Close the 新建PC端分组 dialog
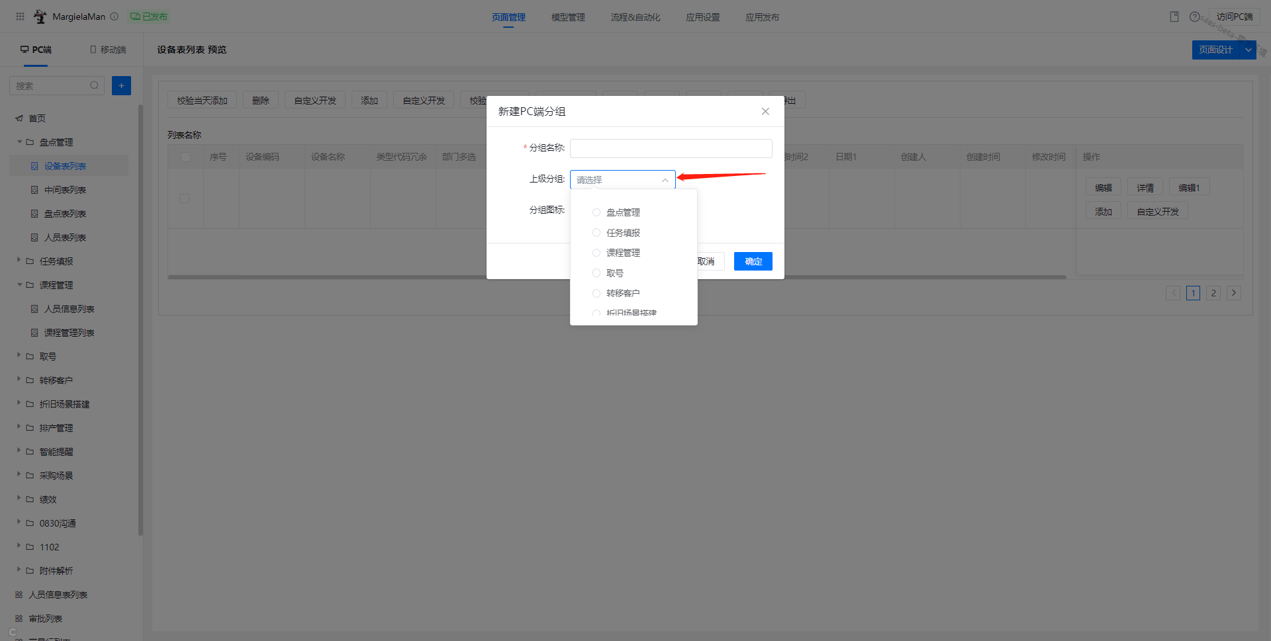Screen dimensions: 1271x641 pos(765,111)
